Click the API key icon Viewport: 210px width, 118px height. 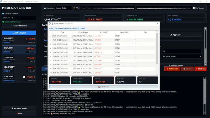pyautogui.click(x=74, y=8)
